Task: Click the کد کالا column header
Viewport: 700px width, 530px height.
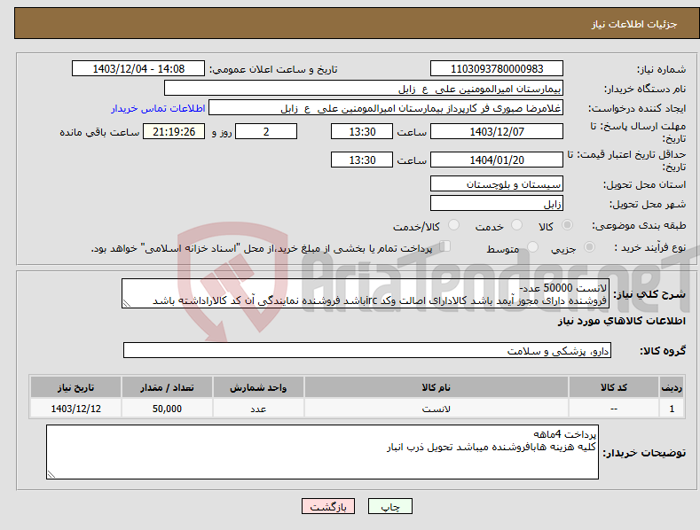Action: 614,387
